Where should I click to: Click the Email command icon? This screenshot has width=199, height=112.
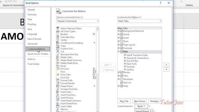58,66
